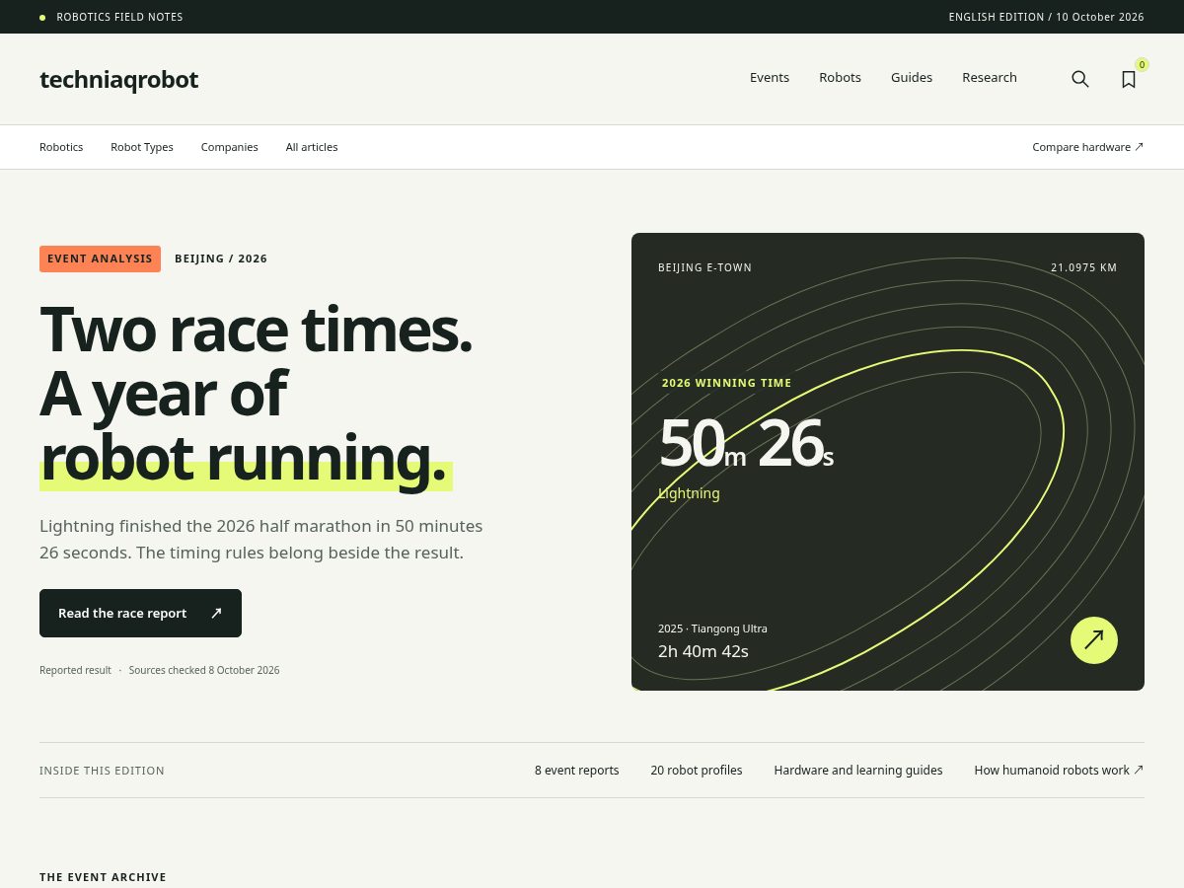Viewport: 1184px width, 888px height.
Task: Click THE EVENT ARCHIVE heading
Action: coord(103,877)
